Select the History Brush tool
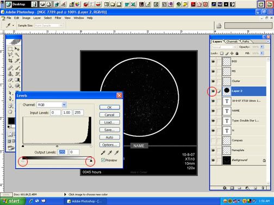This screenshot has height=205, width=274. click(17, 74)
